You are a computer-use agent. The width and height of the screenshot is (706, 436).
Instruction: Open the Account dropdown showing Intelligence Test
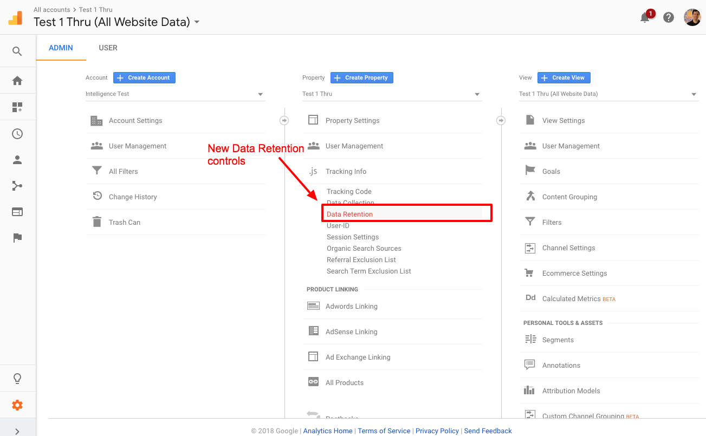pos(175,94)
